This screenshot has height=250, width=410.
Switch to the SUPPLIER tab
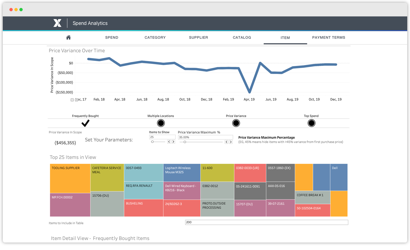(199, 37)
